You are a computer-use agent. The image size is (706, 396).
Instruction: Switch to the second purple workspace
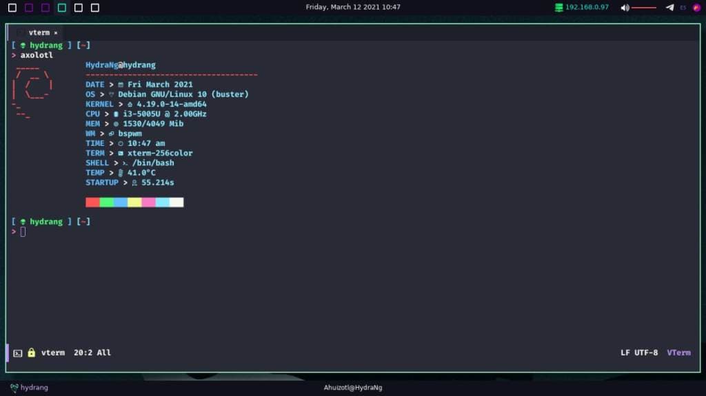click(46, 8)
